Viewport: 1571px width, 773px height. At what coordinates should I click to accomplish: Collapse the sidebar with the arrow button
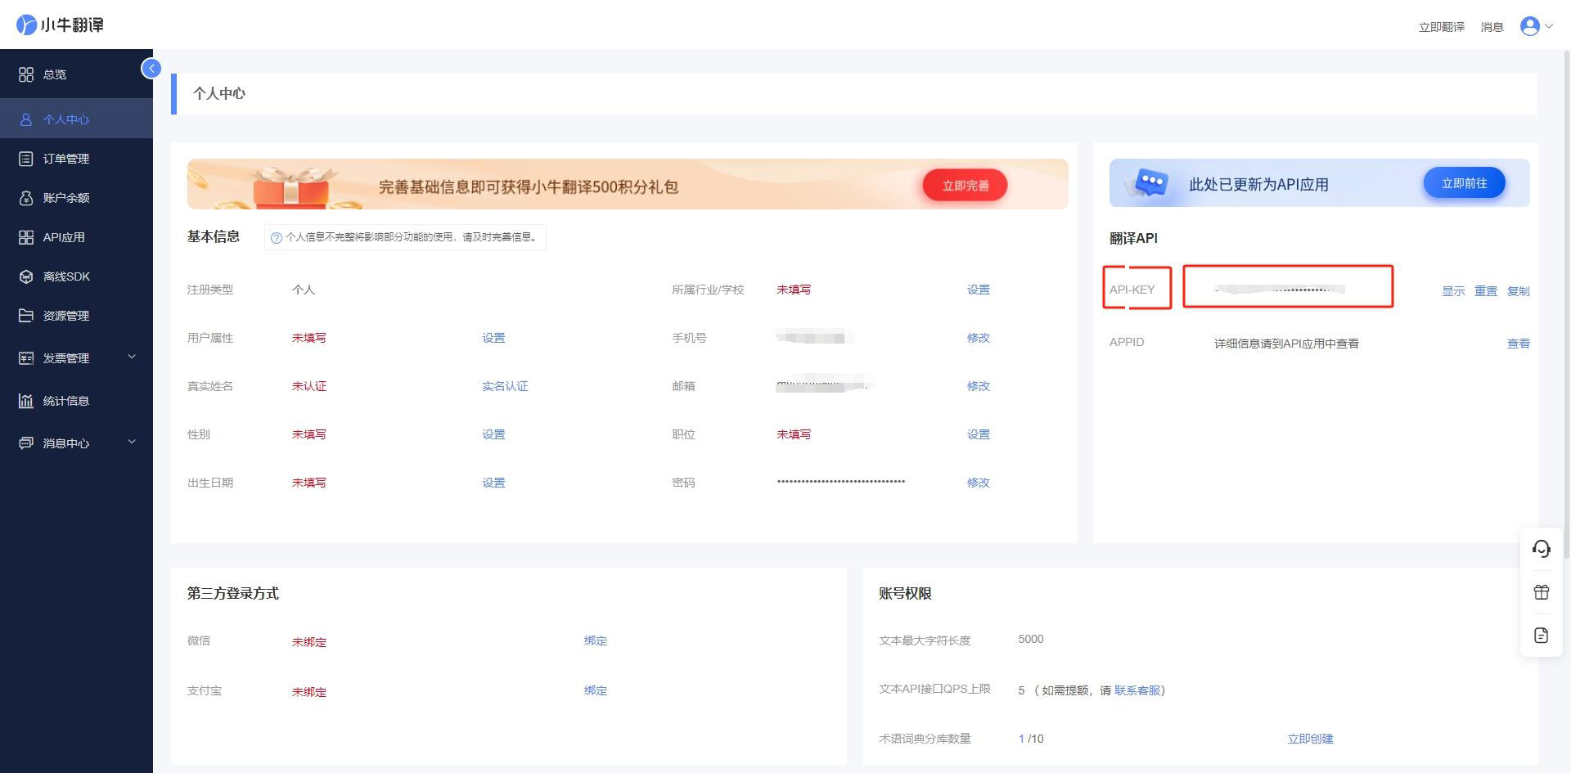[151, 69]
